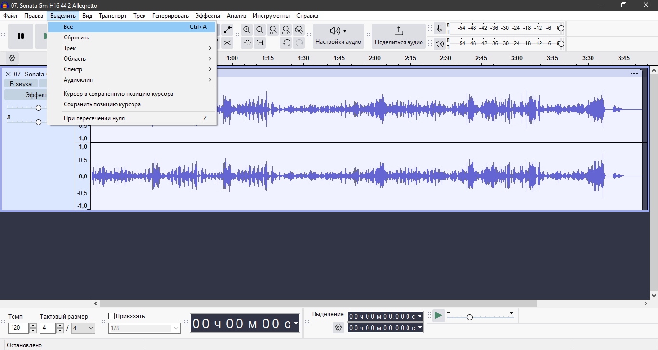Open timeline options gear icon
The width and height of the screenshot is (658, 350).
(x=12, y=58)
